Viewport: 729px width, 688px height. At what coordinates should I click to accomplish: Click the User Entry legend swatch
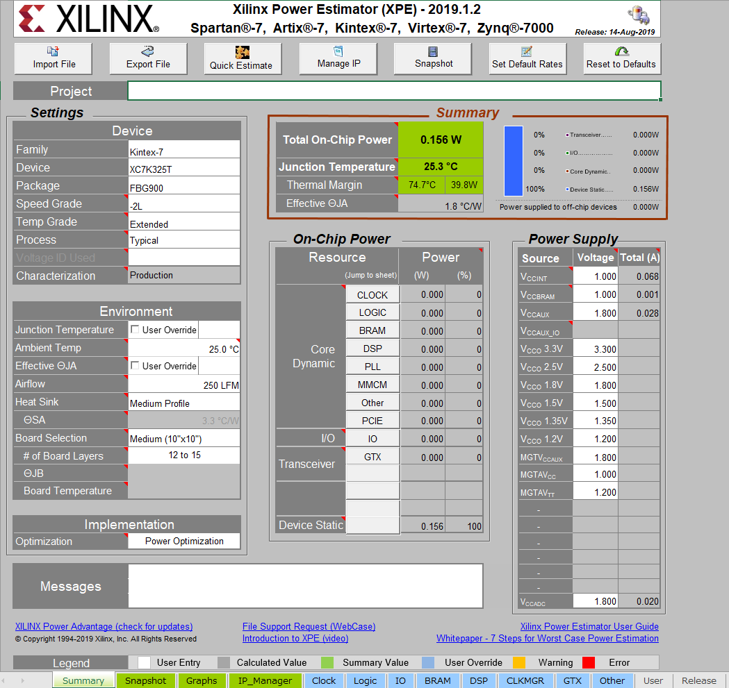pyautogui.click(x=144, y=662)
